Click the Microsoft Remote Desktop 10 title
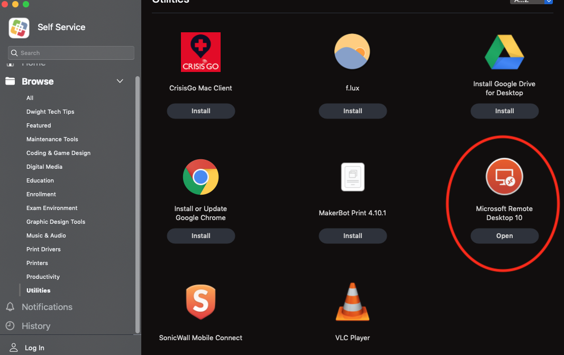 tap(504, 213)
